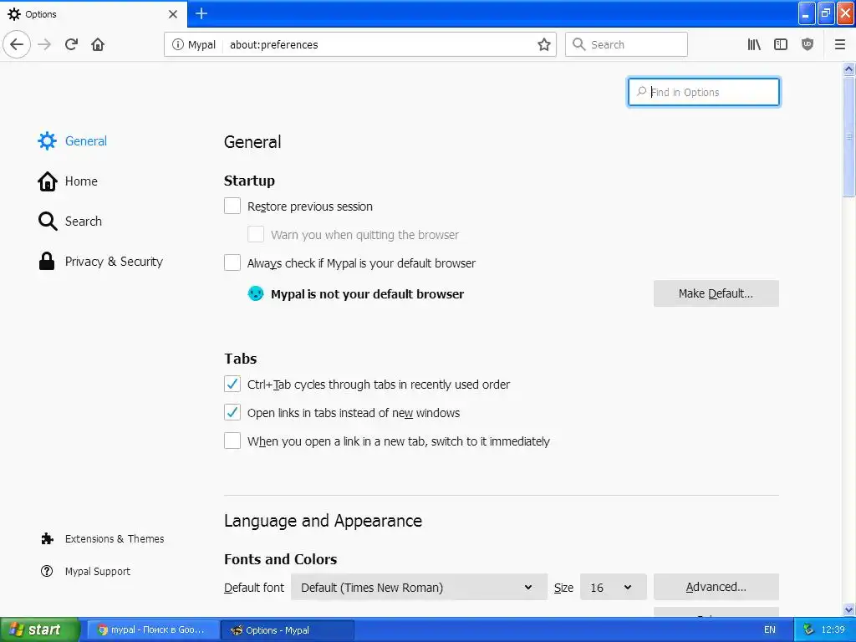This screenshot has width=856, height=642.
Task: Click the Privacy & Security padlock icon
Action: click(47, 262)
